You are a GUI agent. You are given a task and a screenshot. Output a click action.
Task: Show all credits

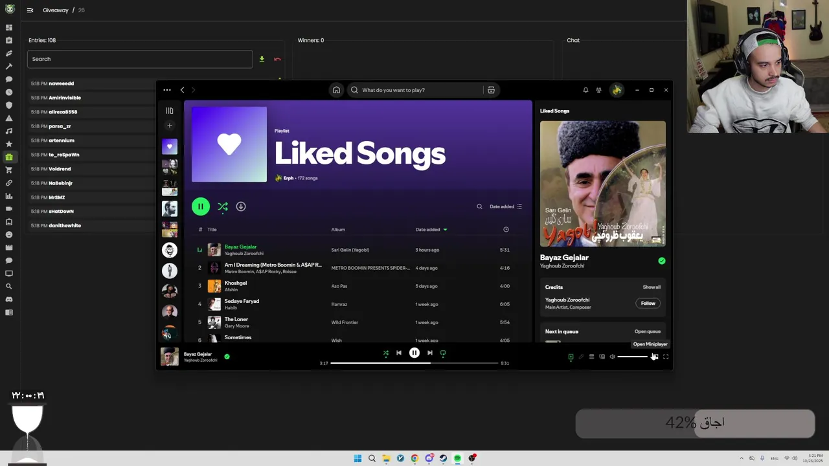coord(652,287)
